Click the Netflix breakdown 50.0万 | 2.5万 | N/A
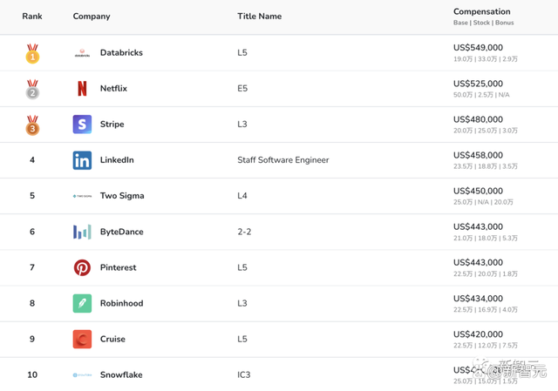 481,95
